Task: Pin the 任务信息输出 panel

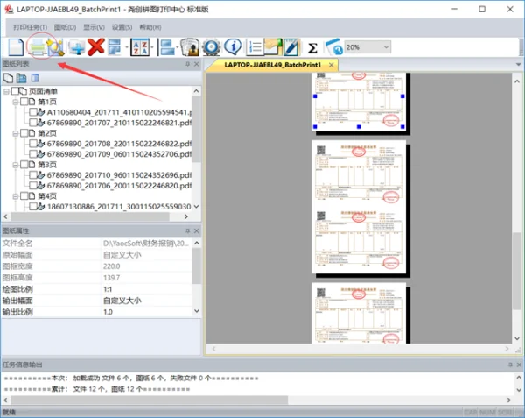Action: pyautogui.click(x=510, y=365)
